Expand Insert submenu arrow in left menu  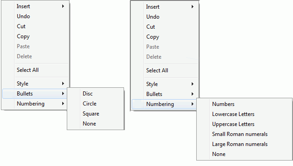pyautogui.click(x=63, y=6)
